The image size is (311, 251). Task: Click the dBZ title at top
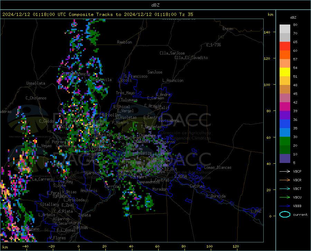[x=155, y=5]
